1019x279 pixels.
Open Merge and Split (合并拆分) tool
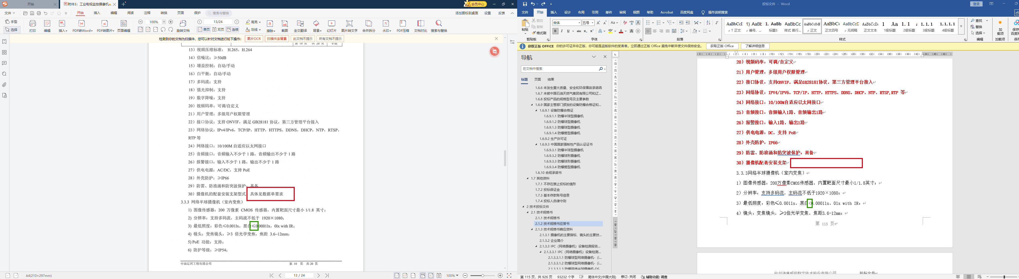pos(369,26)
